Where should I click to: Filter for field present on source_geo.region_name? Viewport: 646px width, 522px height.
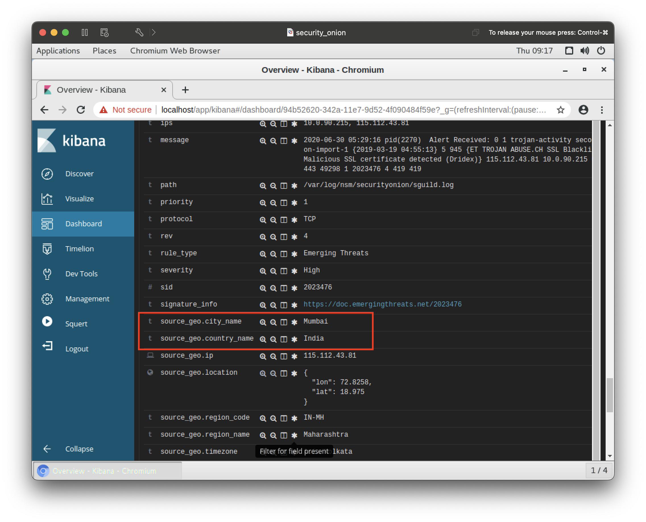point(294,435)
